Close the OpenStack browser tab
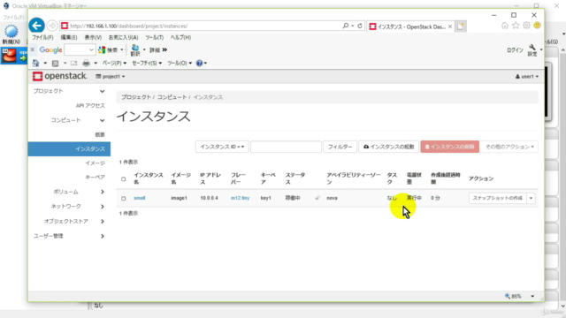 [450, 26]
